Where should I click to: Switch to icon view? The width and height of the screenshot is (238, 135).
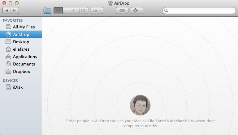(x=58, y=11)
